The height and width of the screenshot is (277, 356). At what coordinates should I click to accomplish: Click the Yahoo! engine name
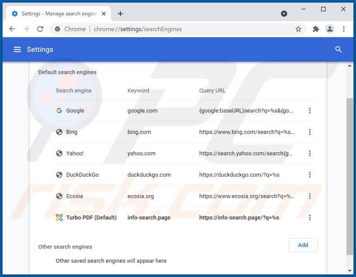75,153
